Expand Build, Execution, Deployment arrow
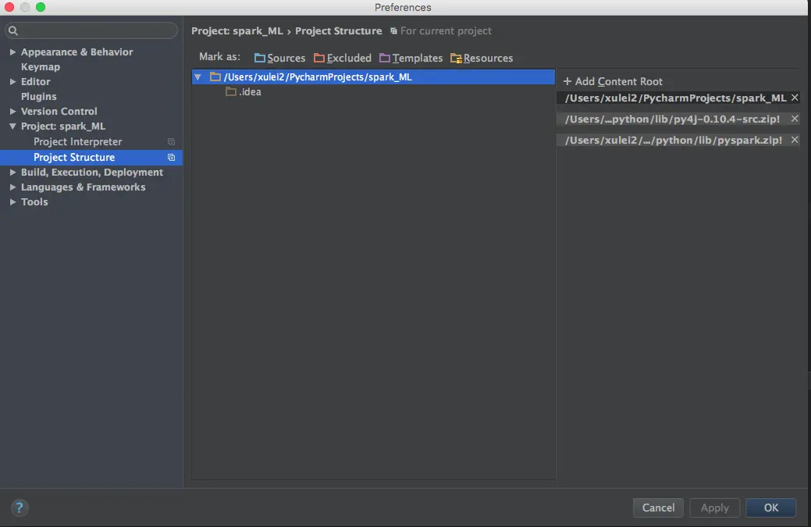 12,173
